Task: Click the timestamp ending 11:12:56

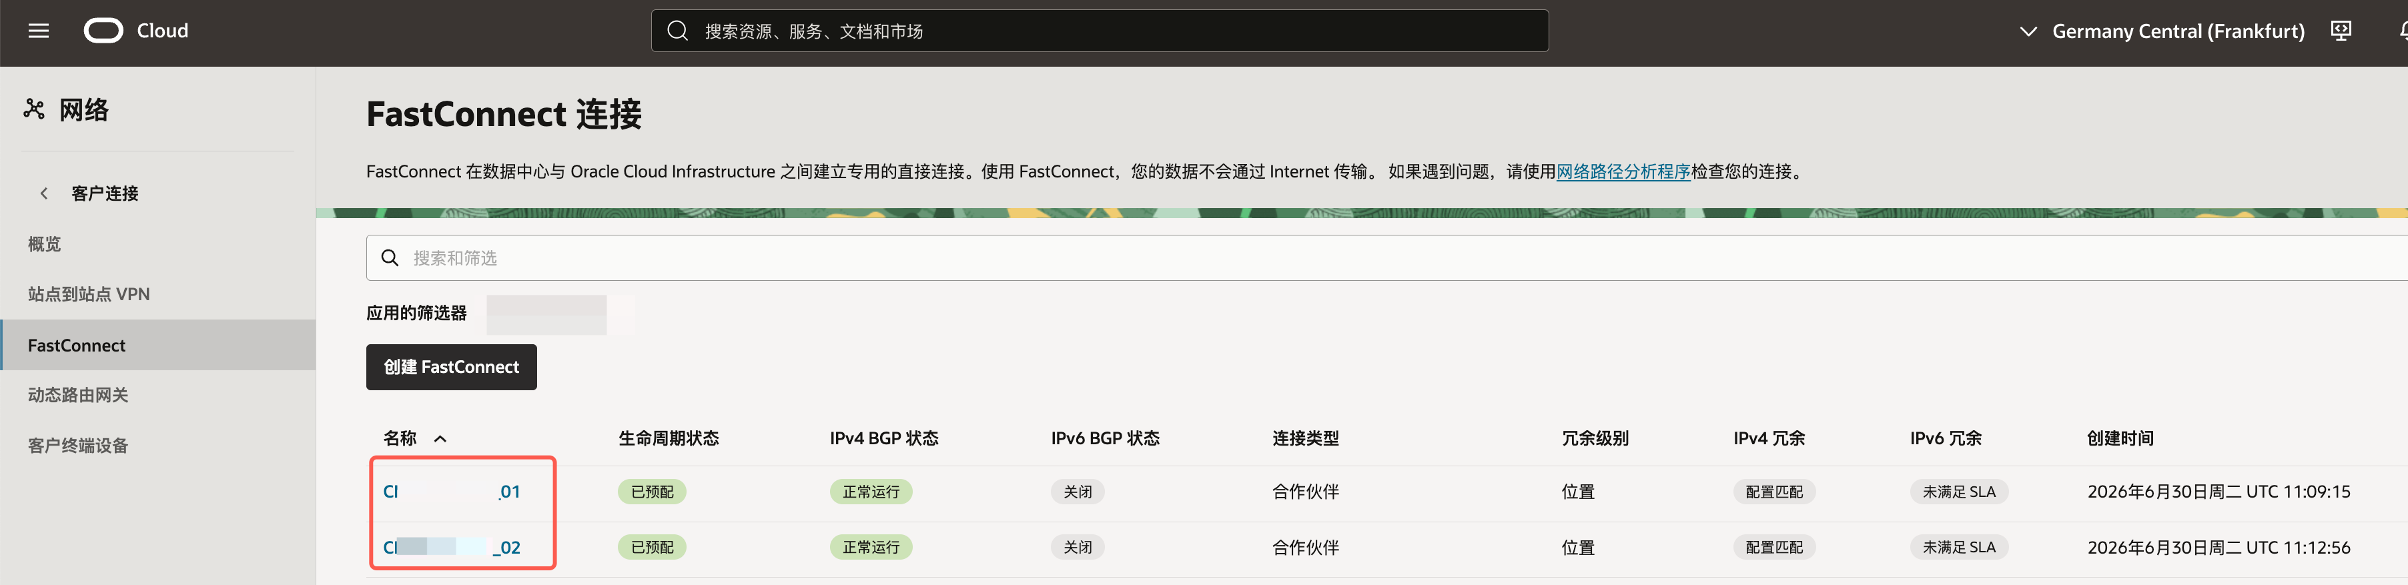Action: 2219,548
